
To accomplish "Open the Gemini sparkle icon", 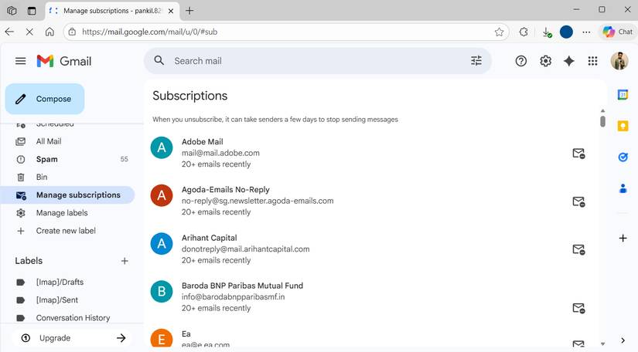I will click(569, 61).
